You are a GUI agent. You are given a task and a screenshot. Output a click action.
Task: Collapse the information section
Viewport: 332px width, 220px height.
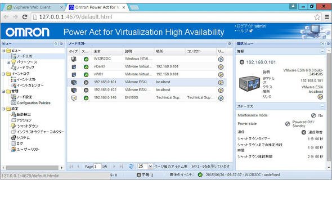[322, 51]
